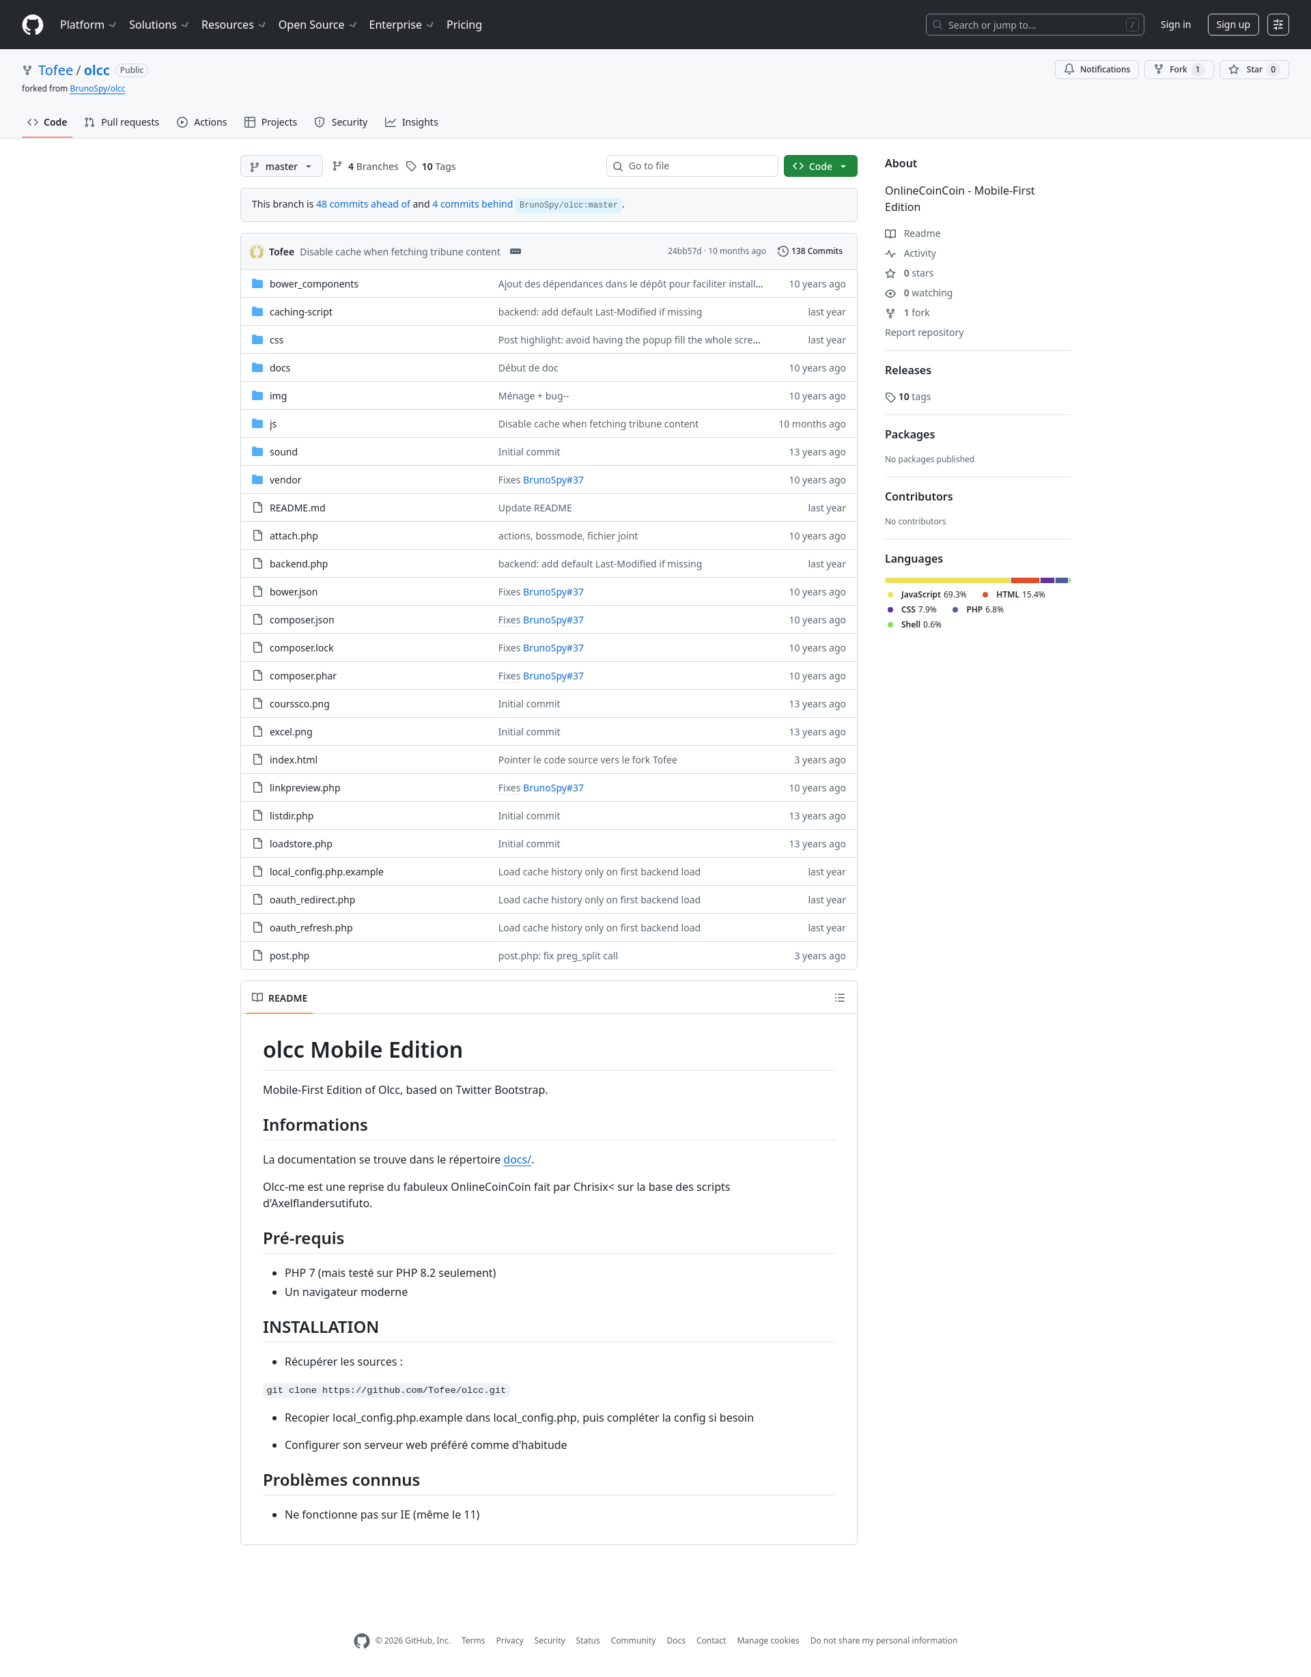Click the Sign up button
The width and height of the screenshot is (1311, 1677).
tap(1232, 25)
